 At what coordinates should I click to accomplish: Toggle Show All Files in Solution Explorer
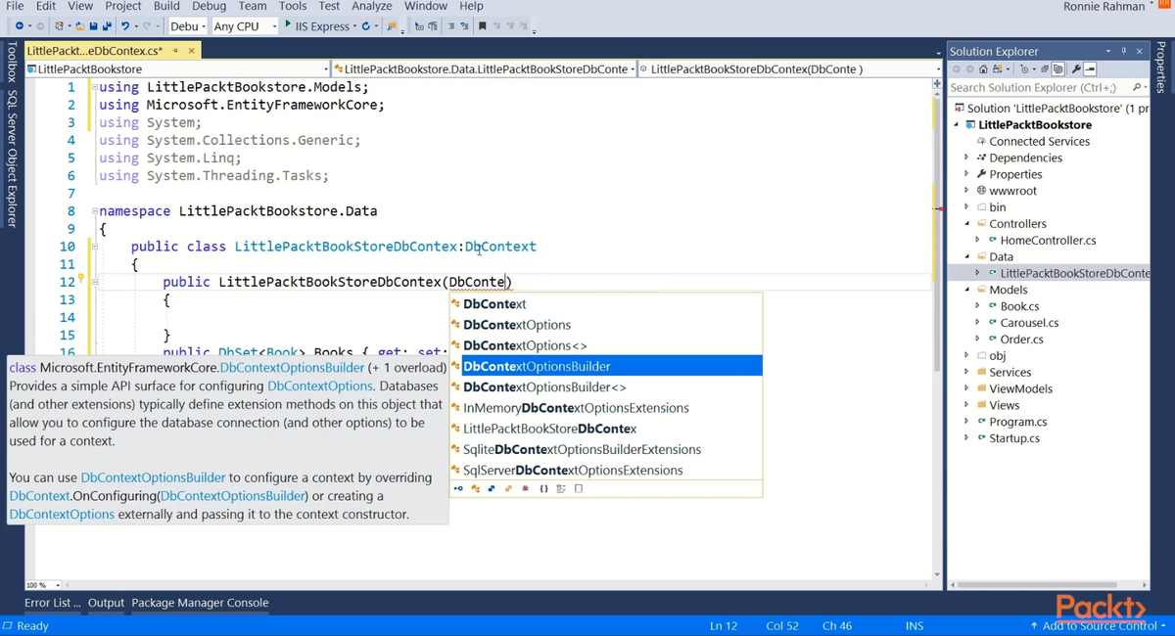[x=1057, y=69]
